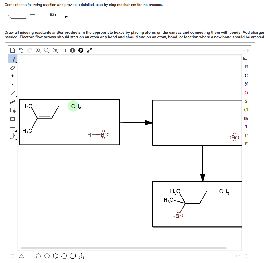This screenshot has height=263, width=264.
Task: Pick the Phosphorus atom
Action: 246,135
